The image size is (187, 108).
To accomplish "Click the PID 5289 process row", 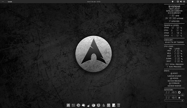I will click(175, 59).
